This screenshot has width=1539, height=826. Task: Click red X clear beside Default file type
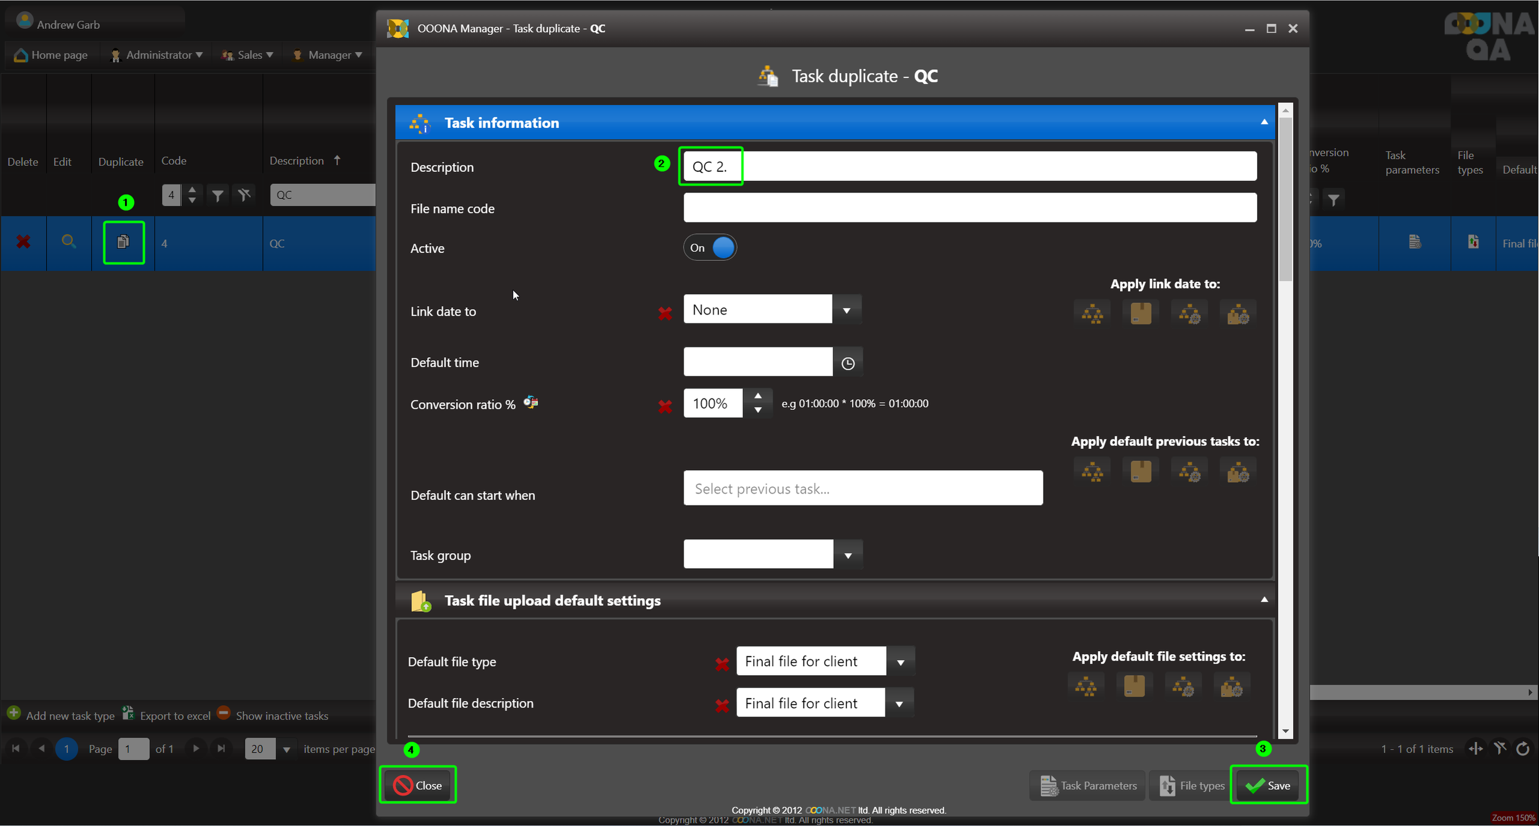coord(722,664)
